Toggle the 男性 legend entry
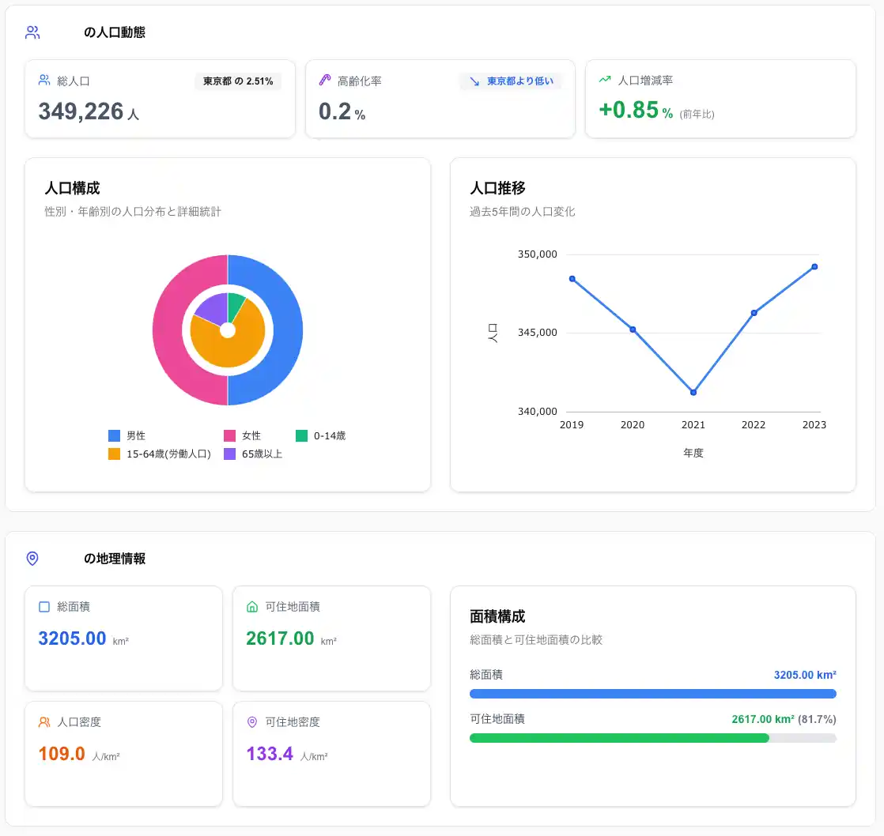Screen dimensions: 884x836 point(127,435)
